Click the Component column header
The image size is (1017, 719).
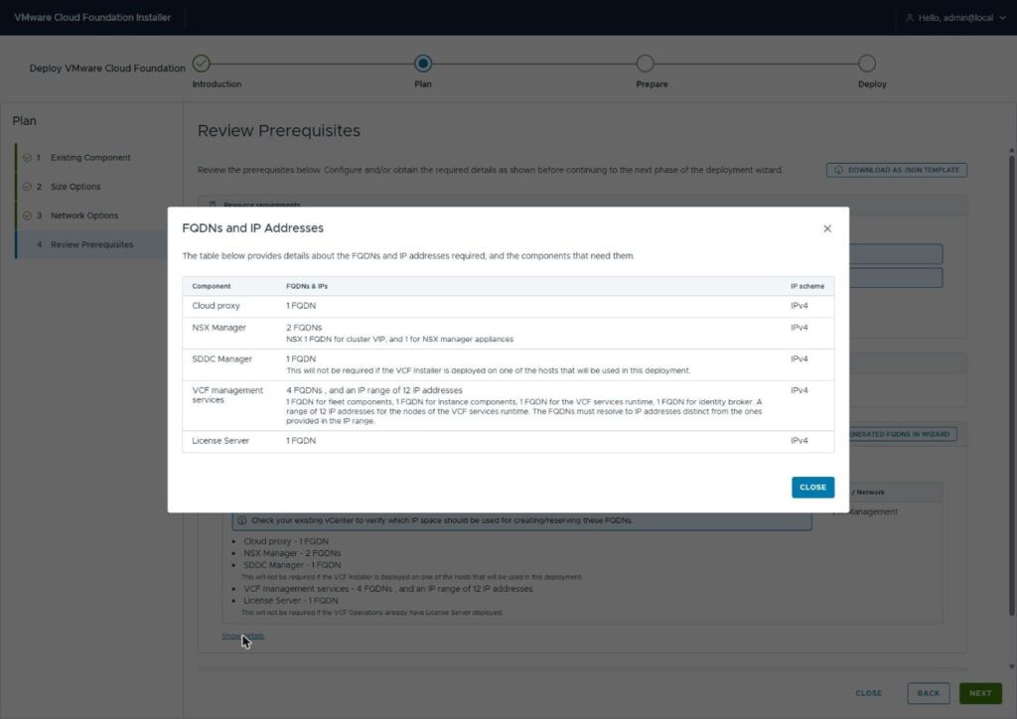point(211,286)
